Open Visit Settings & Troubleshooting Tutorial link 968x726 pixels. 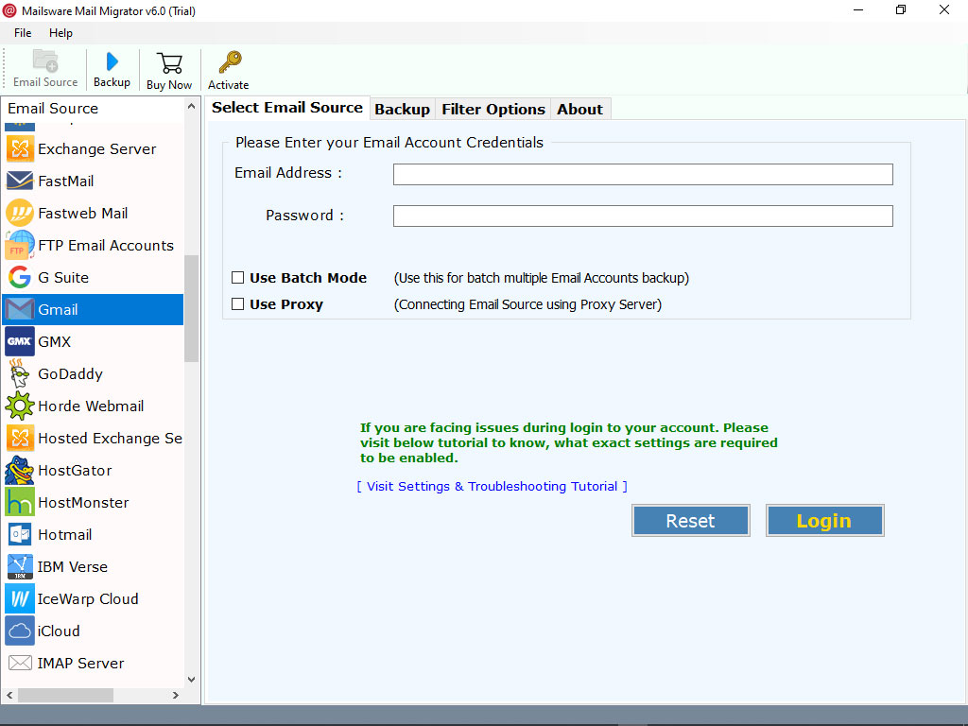(x=492, y=487)
